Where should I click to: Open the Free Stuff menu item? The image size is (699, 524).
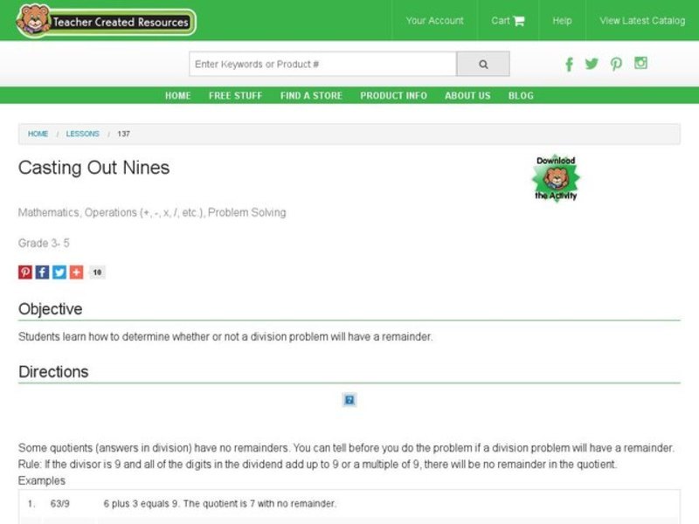click(x=235, y=96)
